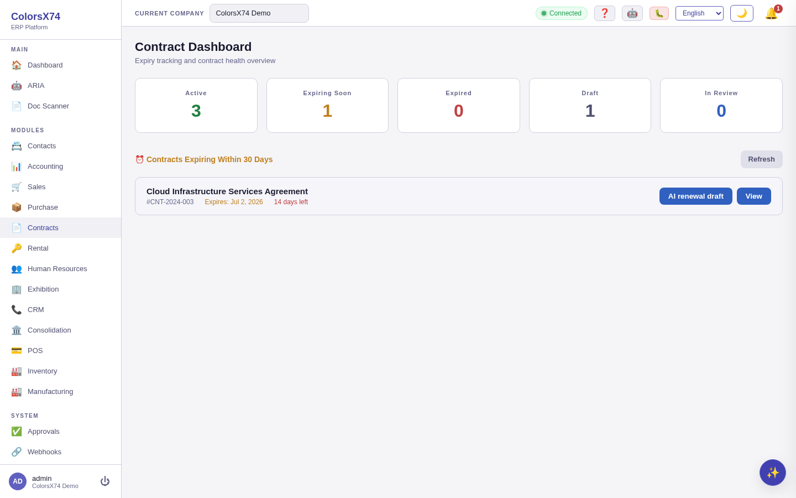Click the Doc Scanner page icon
This screenshot has height=498, width=796.
tap(17, 106)
